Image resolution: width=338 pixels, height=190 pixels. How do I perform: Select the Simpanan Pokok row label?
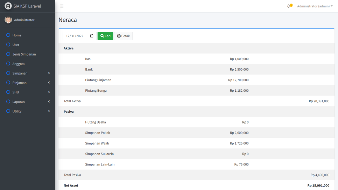point(97,133)
